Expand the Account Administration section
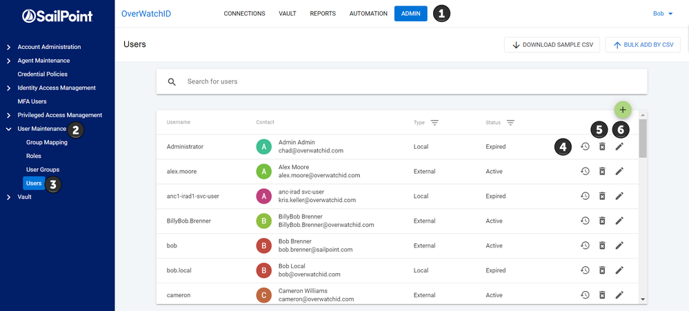 click(8, 47)
